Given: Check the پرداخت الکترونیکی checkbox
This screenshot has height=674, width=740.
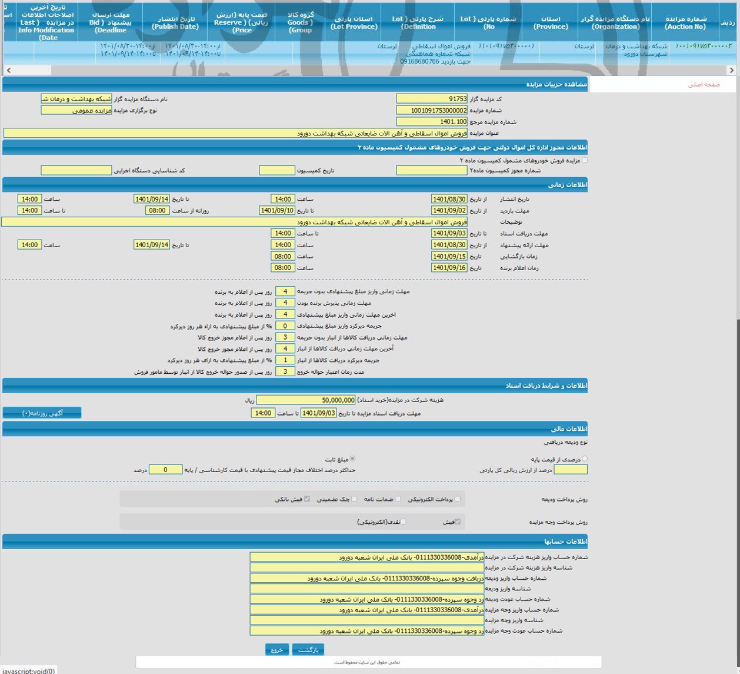Looking at the screenshot, I should [457, 499].
